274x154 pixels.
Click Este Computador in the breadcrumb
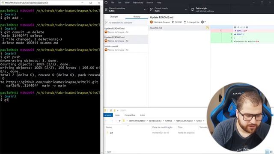[137, 121]
